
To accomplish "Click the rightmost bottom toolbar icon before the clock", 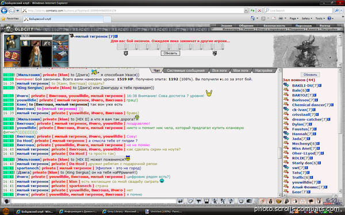I will pos(319,201).
